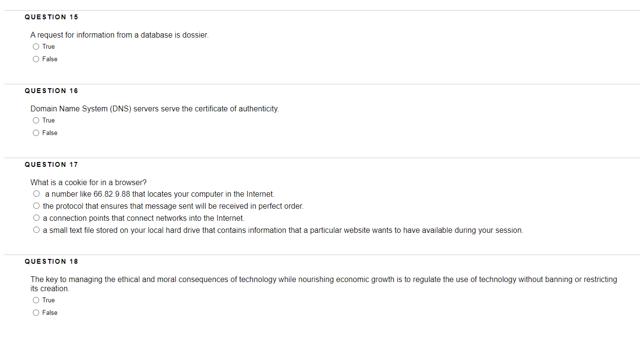Click the 'QUESTION 15' heading
The image size is (640, 337).
51,17
